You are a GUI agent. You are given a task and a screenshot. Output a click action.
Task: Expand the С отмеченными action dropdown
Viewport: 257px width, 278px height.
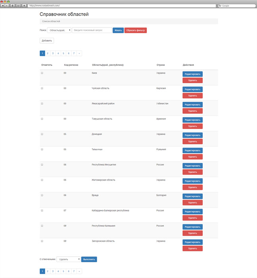coord(69,259)
